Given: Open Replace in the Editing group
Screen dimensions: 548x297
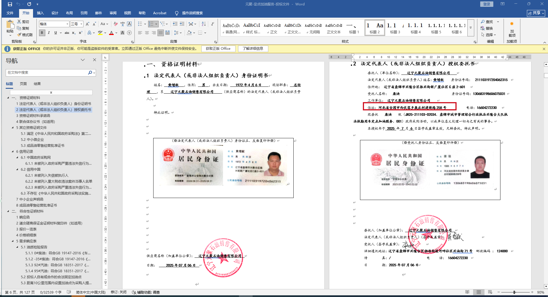Looking at the screenshot, I should tap(487, 28).
